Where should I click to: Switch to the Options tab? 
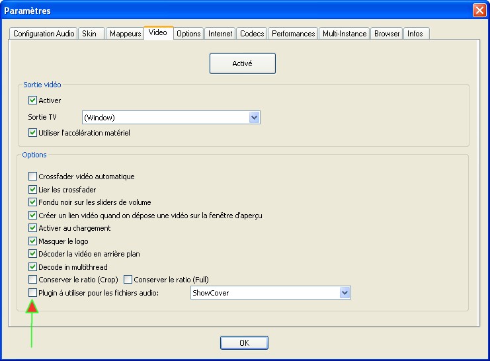[x=188, y=34]
